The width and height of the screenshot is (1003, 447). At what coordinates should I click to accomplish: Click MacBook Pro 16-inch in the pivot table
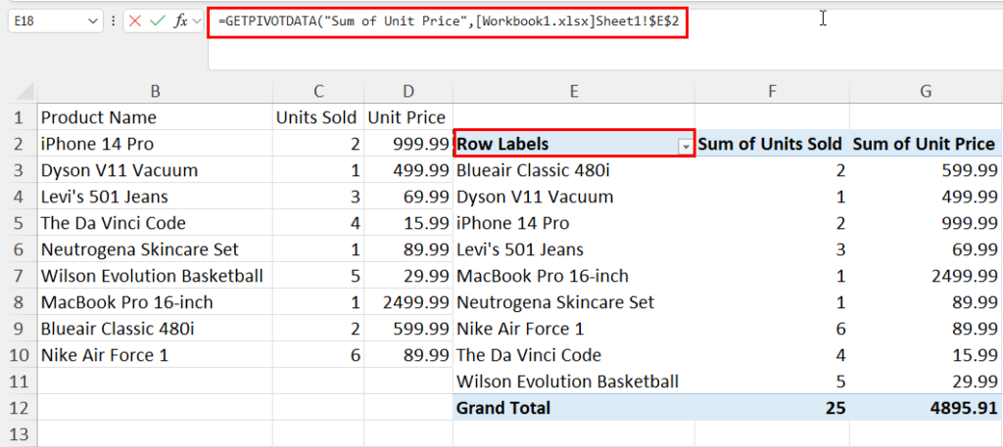pyautogui.click(x=574, y=276)
